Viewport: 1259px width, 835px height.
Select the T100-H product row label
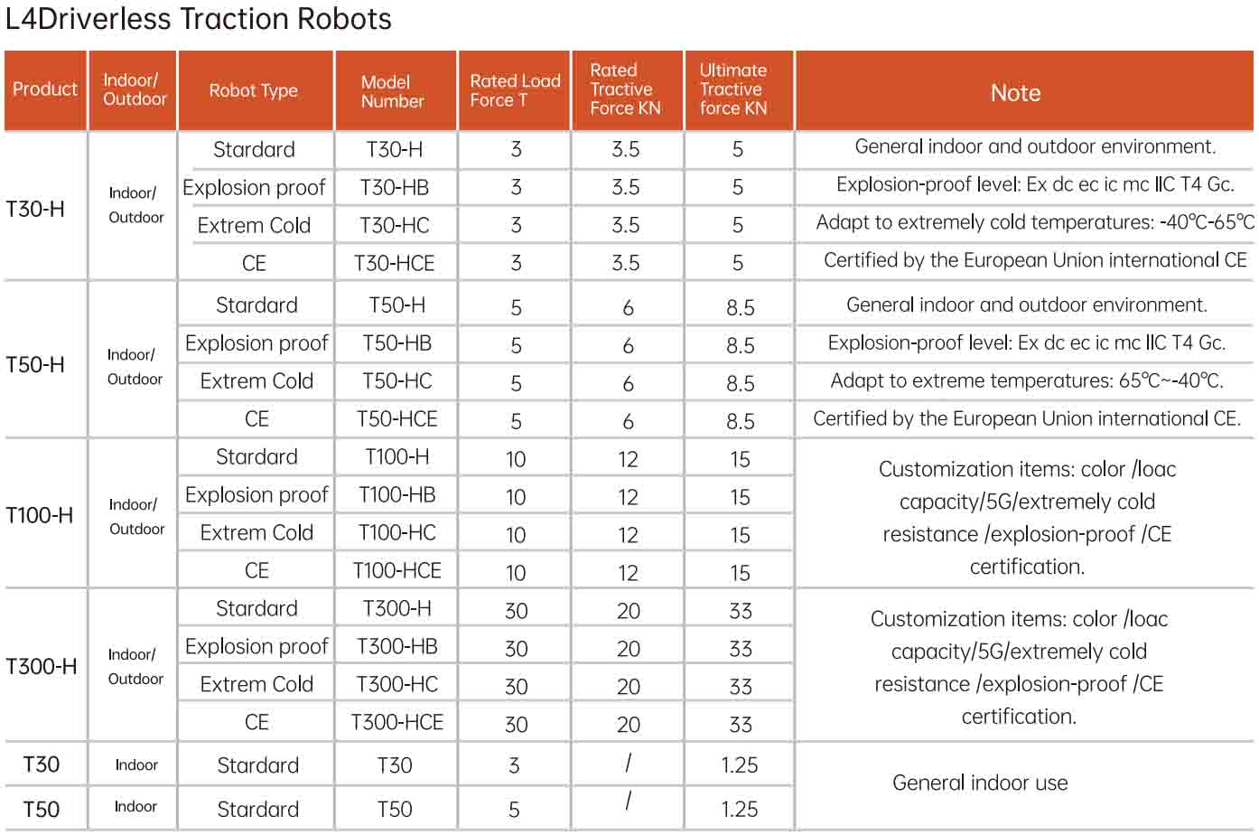coord(40,515)
